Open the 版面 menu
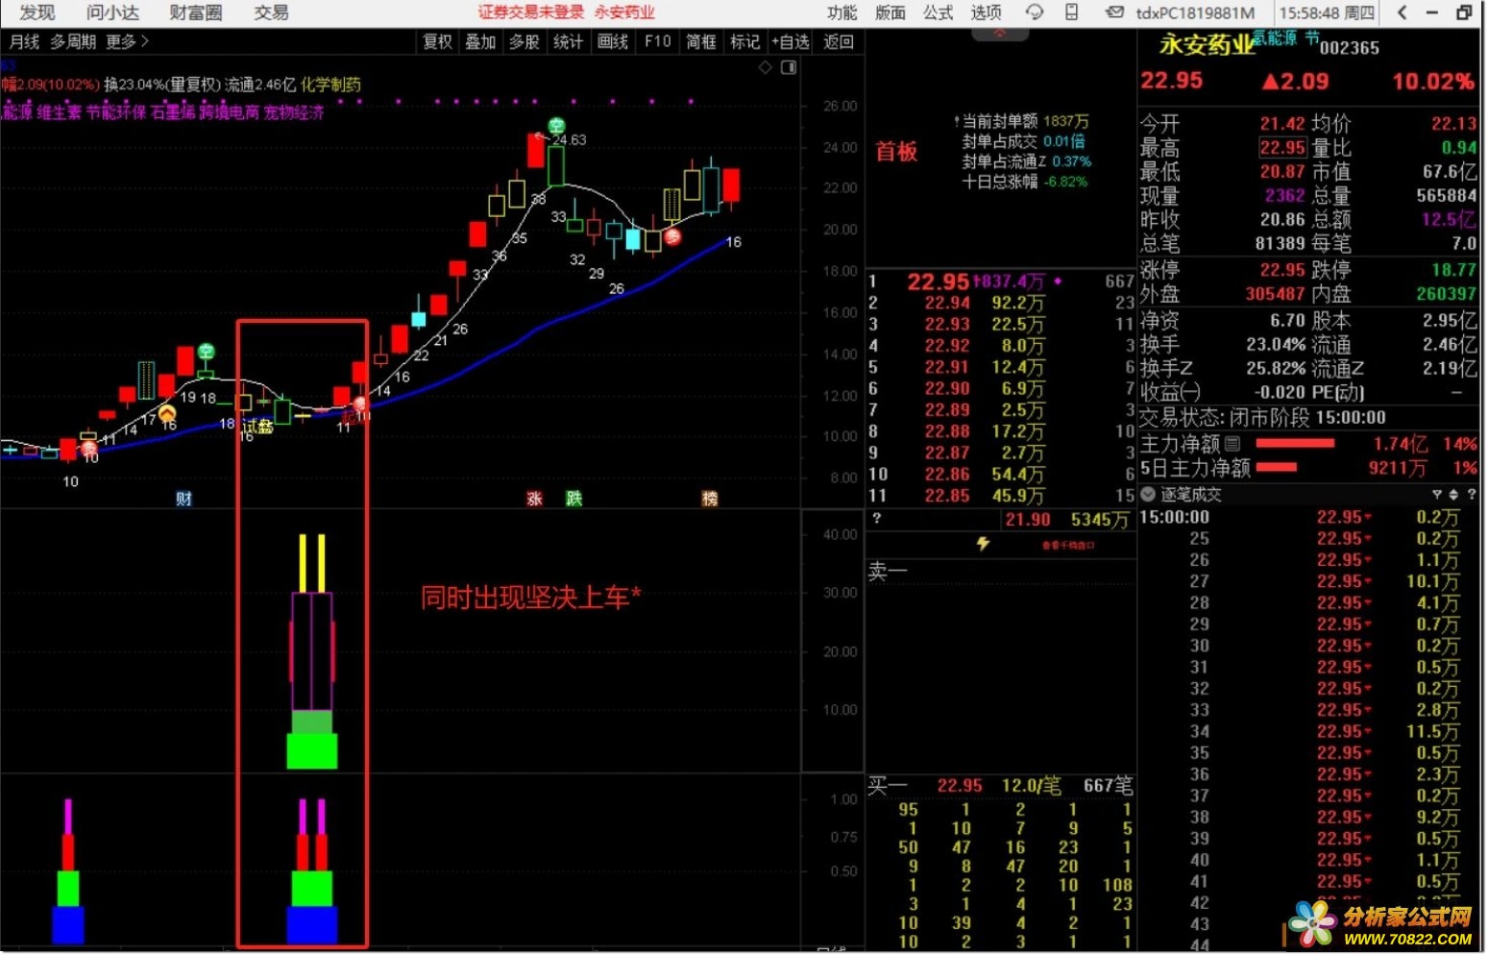 coord(890,12)
